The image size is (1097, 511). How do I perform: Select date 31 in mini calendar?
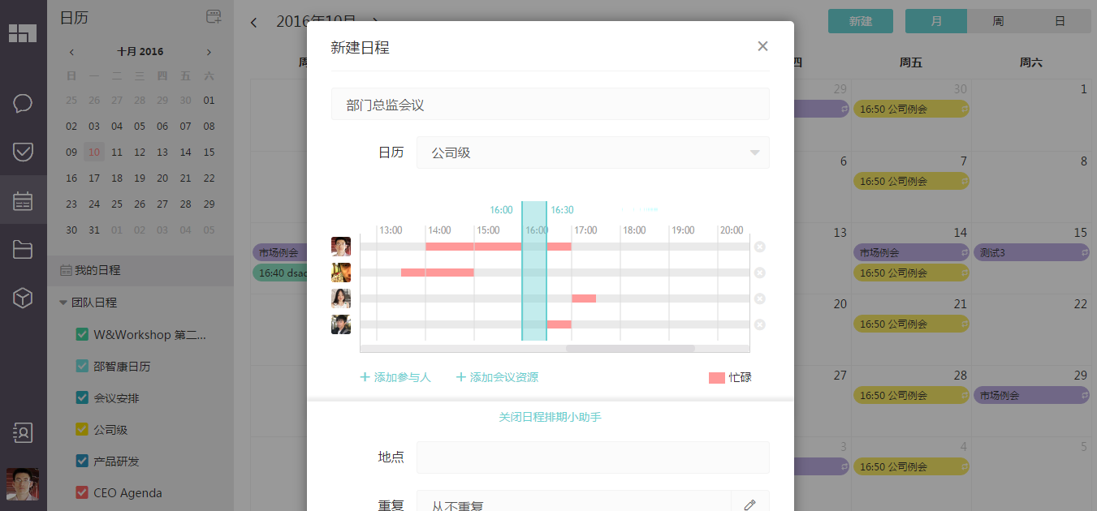pyautogui.click(x=94, y=230)
